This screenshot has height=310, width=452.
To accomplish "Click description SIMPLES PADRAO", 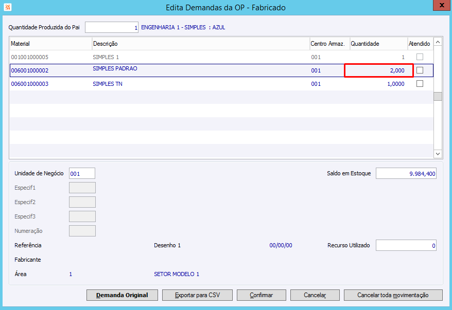I will [x=115, y=68].
